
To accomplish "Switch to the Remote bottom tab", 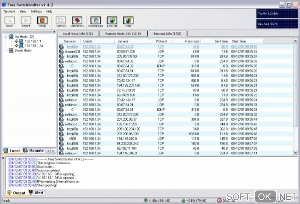I will click(34, 151).
